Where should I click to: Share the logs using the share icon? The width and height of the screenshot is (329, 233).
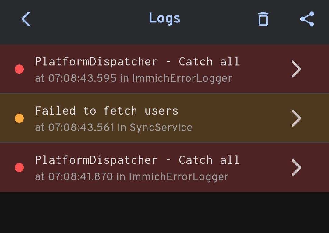(307, 19)
